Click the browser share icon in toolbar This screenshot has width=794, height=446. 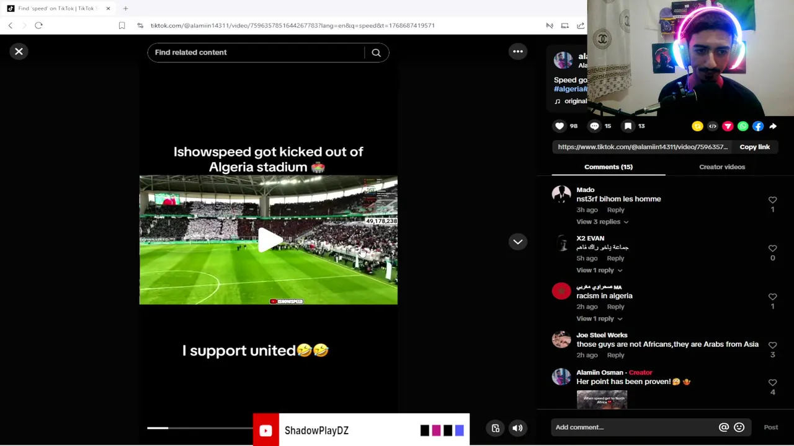581,25
